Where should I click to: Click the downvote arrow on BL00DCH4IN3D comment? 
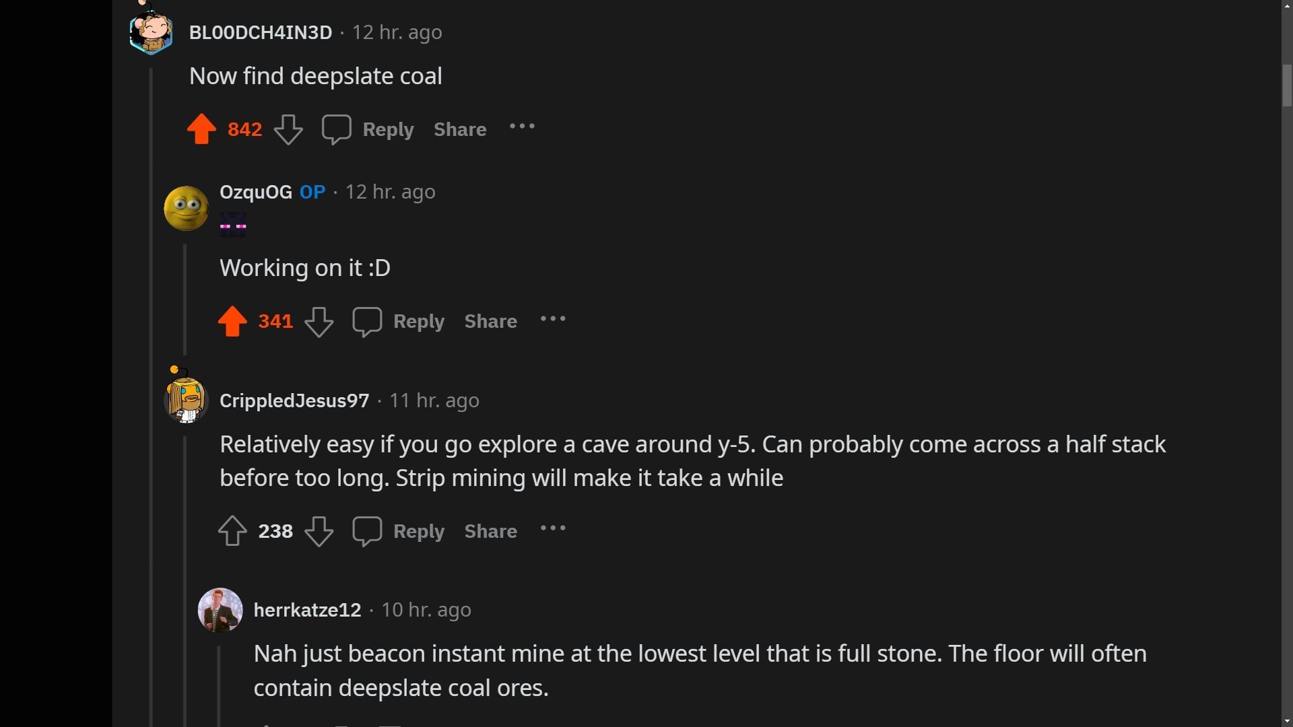(288, 130)
